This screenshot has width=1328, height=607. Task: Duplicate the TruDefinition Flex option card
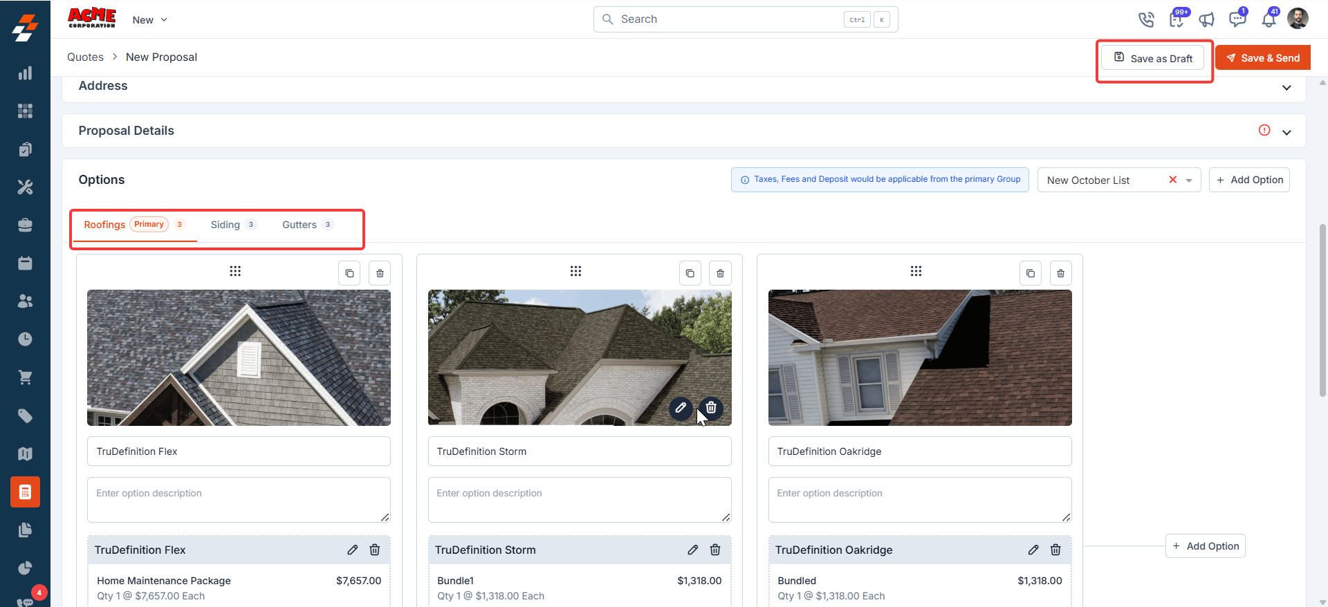tap(349, 273)
